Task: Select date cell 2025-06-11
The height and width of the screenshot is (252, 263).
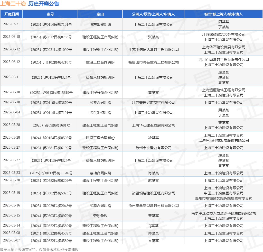Action: click(11, 77)
